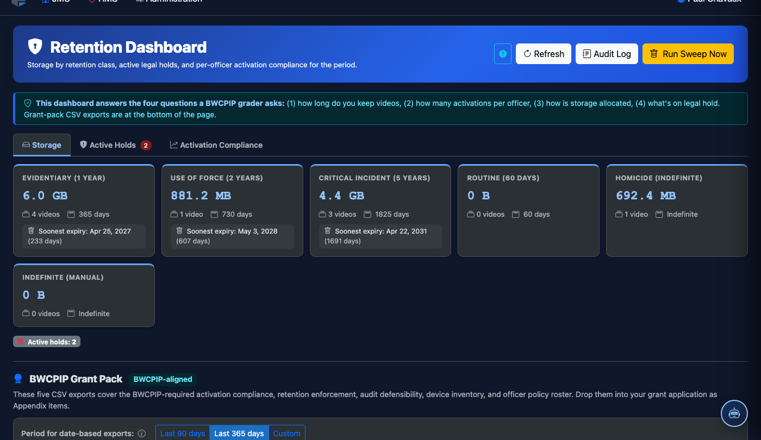This screenshot has width=761, height=440.
Task: Click the 4.4 GB Critical Incident value
Action: coord(341,196)
